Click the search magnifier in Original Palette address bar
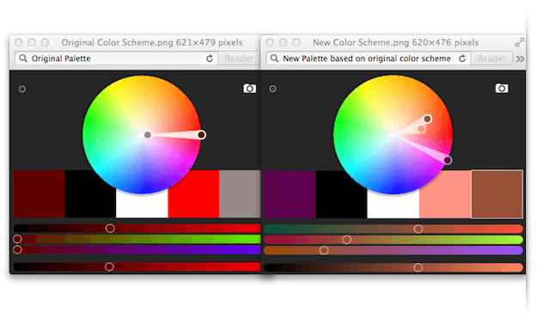Image resolution: width=537 pixels, height=318 pixels. [x=23, y=58]
